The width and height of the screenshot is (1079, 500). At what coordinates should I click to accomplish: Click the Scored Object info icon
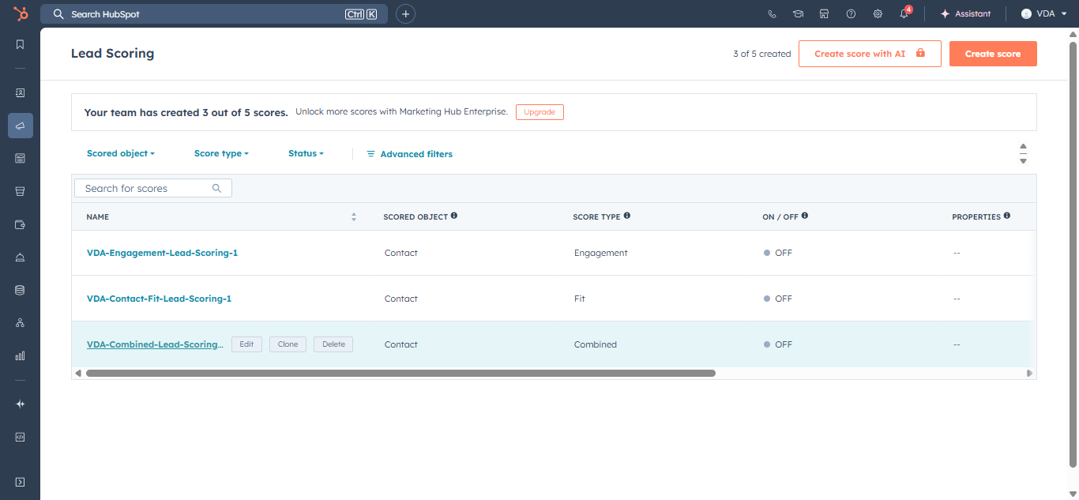pos(454,216)
